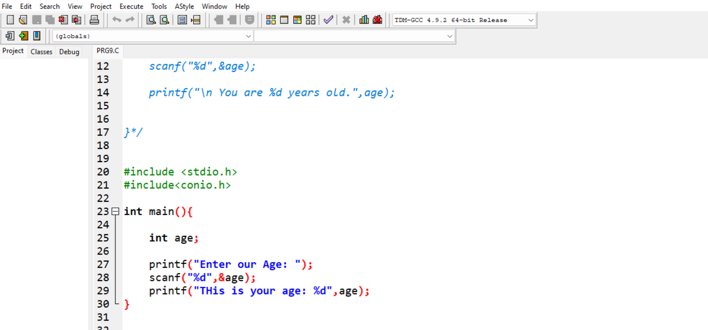This screenshot has width=708, height=330.
Task: Open the Help menu
Action: [x=242, y=6]
